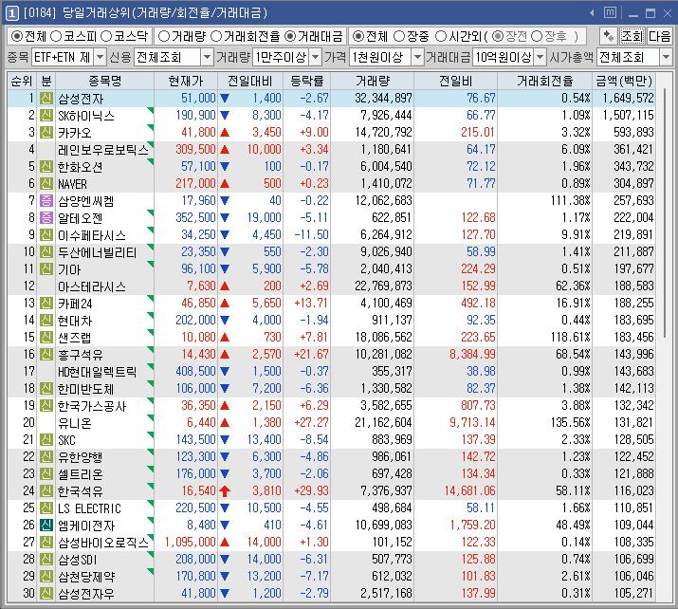The image size is (678, 609).
Task: Click the down arrow icon in SKC row
Action: [225, 440]
